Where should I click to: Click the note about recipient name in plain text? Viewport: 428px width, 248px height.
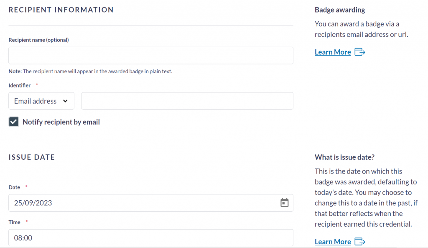(x=90, y=71)
